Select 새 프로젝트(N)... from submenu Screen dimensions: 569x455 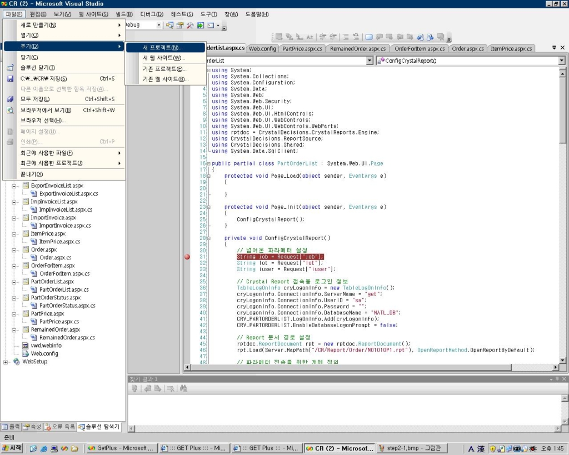[166, 48]
